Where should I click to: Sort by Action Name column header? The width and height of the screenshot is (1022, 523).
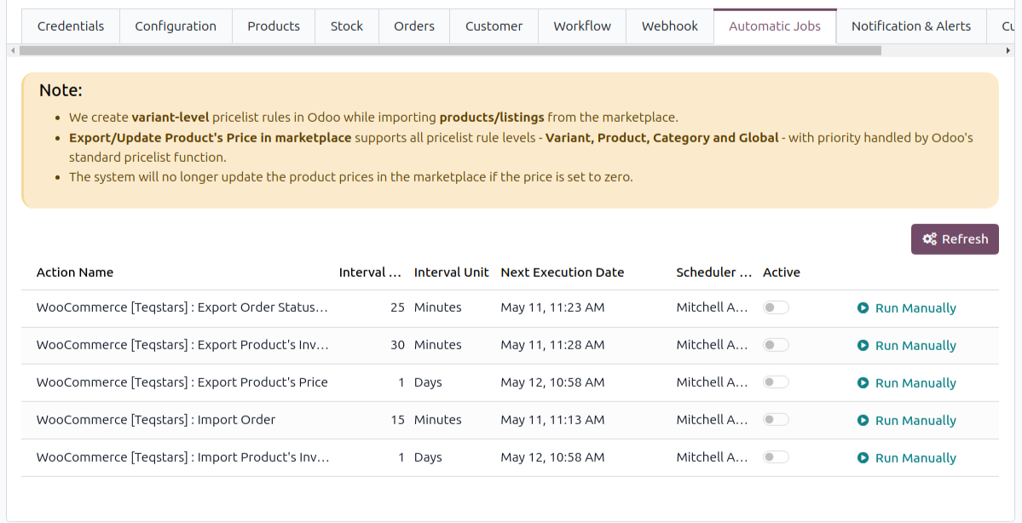[x=75, y=273]
